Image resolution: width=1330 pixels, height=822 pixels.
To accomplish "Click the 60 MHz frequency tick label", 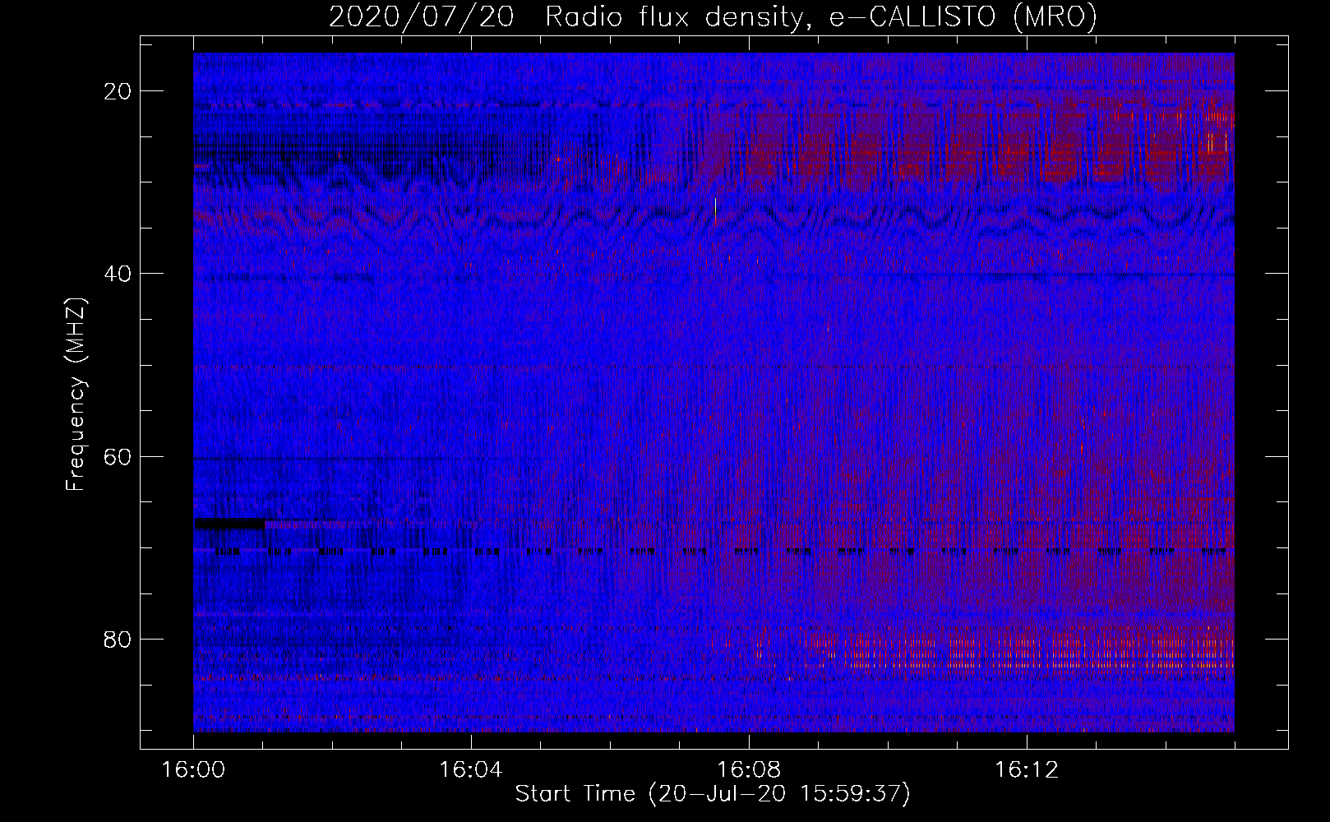I will tap(118, 456).
